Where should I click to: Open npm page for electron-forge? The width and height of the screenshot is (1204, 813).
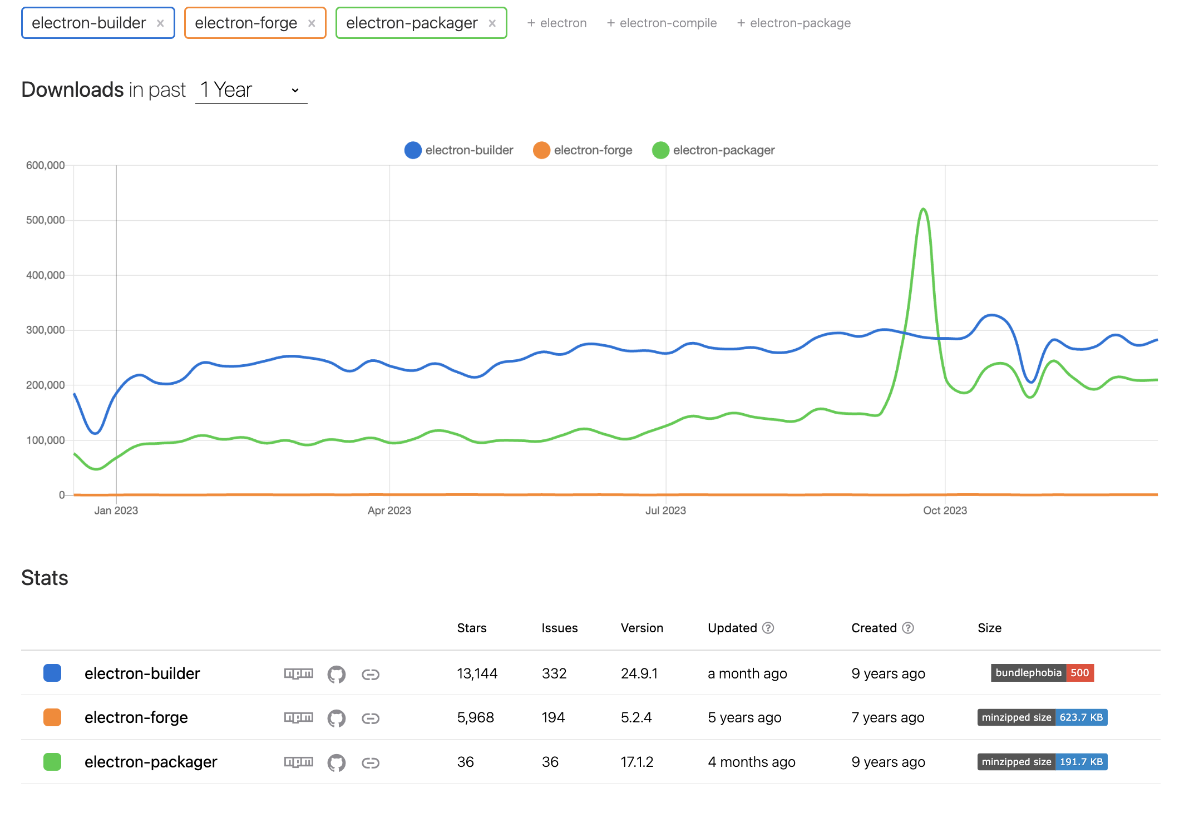(x=298, y=717)
